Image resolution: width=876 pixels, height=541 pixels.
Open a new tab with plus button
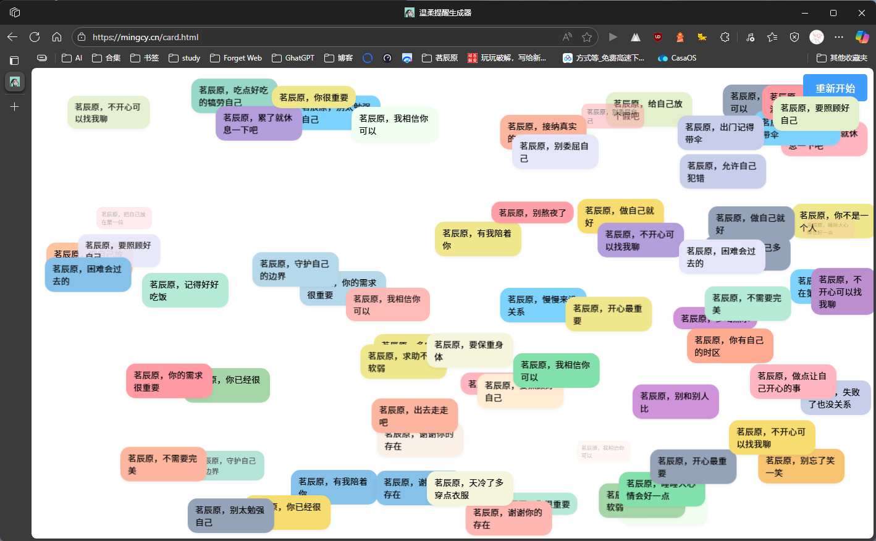pos(15,107)
